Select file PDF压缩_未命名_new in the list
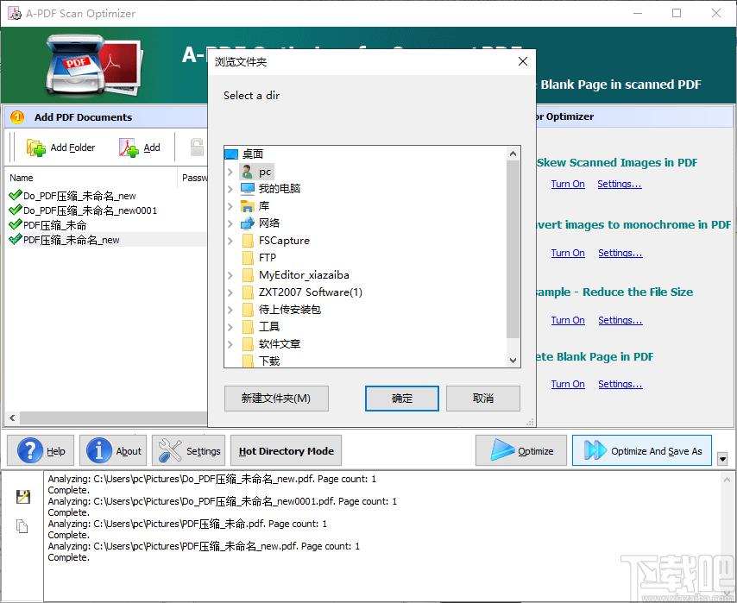Screen dimensions: 737x603 pos(72,240)
